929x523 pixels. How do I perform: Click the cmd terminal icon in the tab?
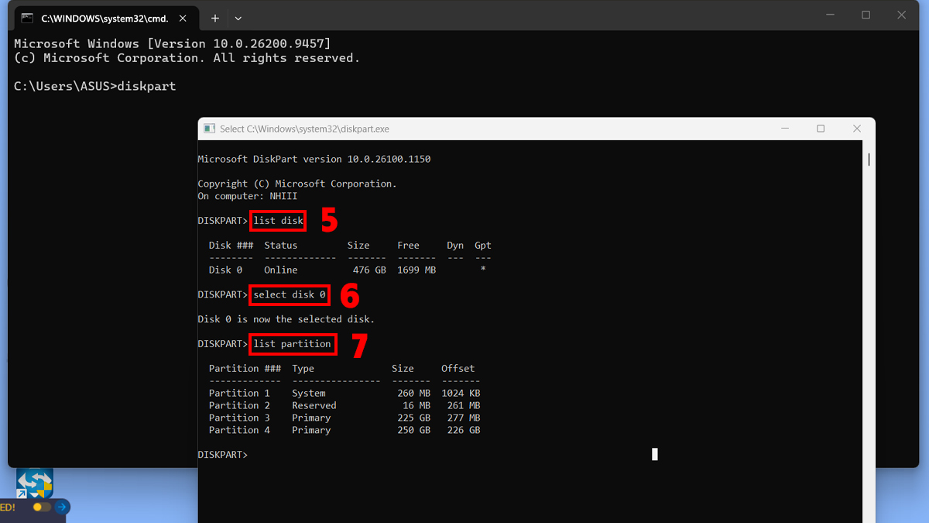(x=27, y=17)
